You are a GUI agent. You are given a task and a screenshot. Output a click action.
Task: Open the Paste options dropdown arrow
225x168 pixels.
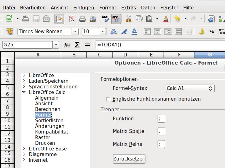click(157, 19)
